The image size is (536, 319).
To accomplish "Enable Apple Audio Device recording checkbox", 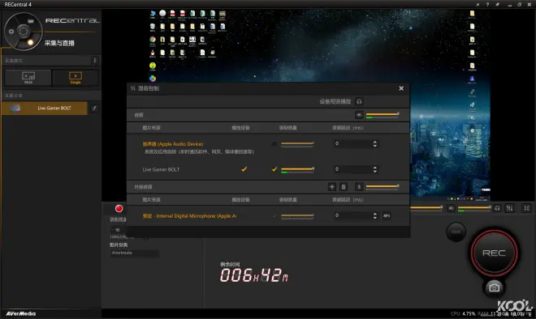I will coord(274,144).
